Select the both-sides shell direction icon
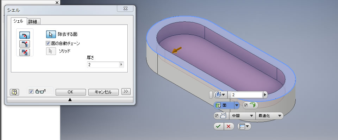This screenshot has height=140, width=338. click(25, 52)
